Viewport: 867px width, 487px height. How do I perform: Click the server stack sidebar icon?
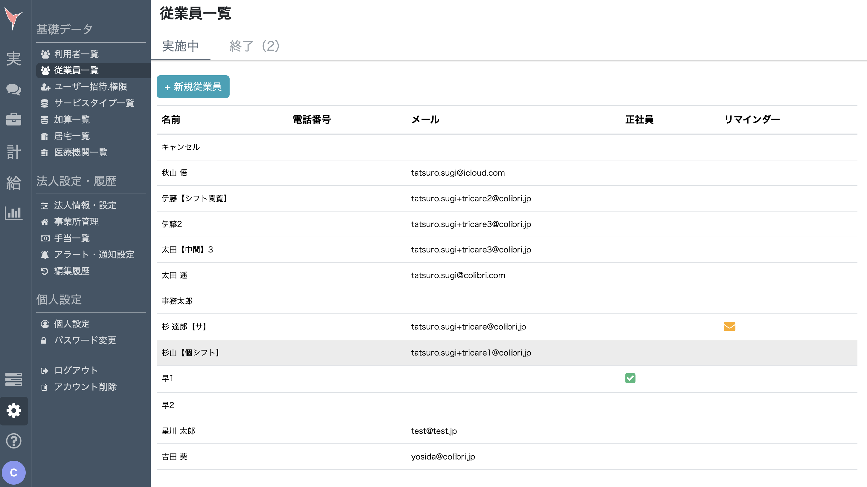point(13,379)
